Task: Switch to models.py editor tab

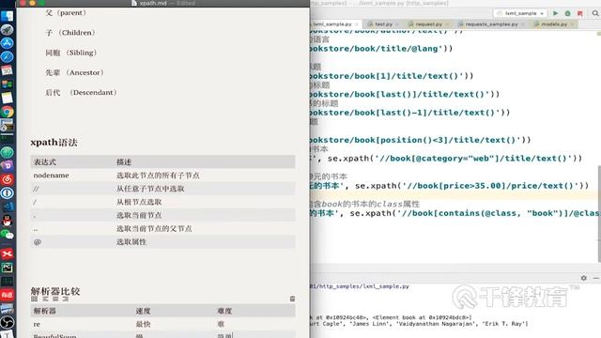Action: point(554,24)
